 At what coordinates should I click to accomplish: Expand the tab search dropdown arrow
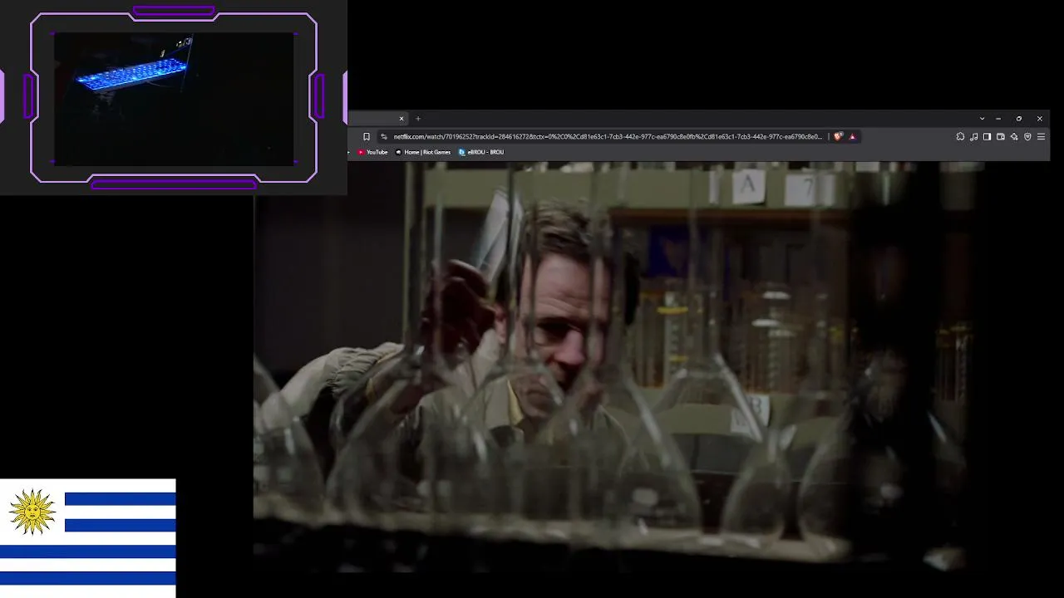[x=982, y=119]
